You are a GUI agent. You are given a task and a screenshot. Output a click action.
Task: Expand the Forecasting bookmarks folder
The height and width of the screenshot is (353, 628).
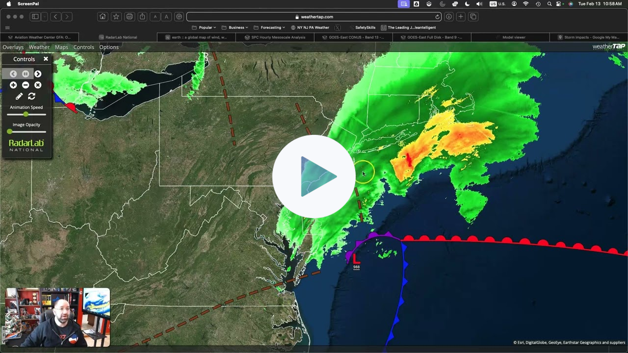(270, 27)
